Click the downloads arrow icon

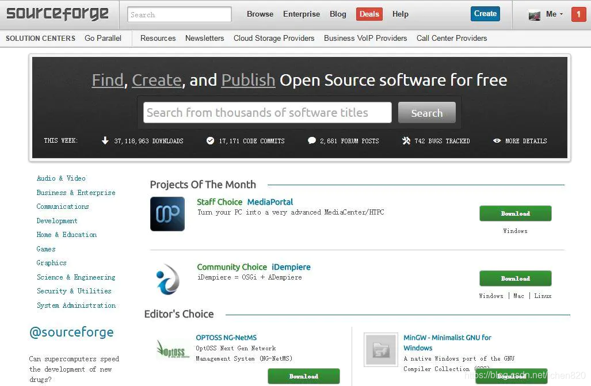click(x=105, y=140)
